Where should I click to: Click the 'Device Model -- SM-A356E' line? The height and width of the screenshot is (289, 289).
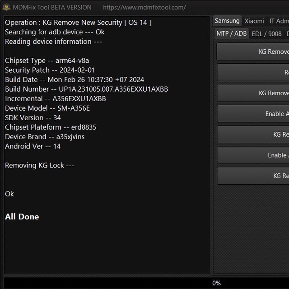[47, 108]
